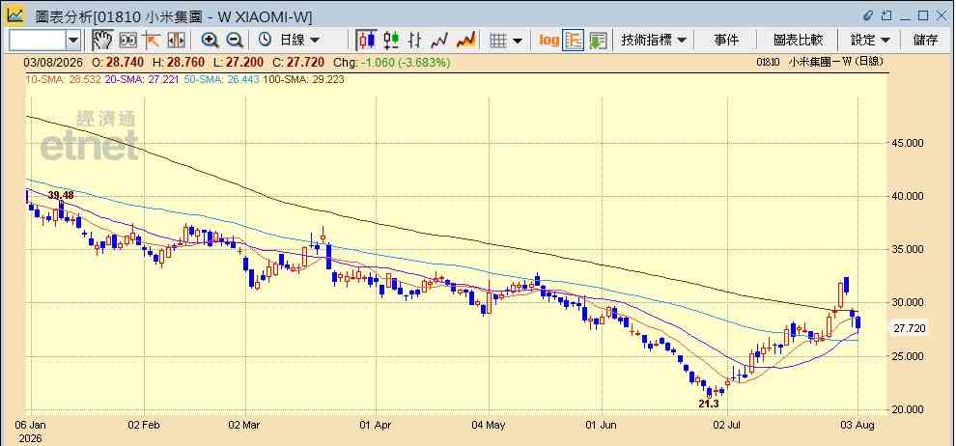Click the grid lines icon
Image resolution: width=956 pixels, height=446 pixels.
[x=498, y=41]
